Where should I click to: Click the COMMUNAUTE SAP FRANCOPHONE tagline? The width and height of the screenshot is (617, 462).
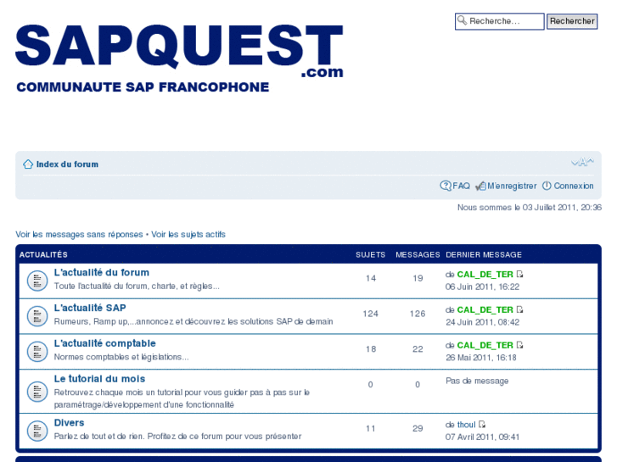click(x=143, y=87)
